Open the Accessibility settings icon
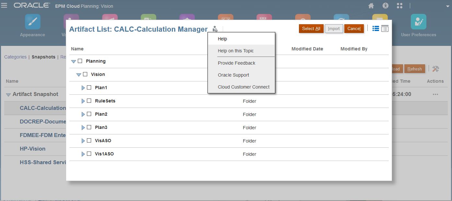Viewport: 452px width, 201px height. 385,5
